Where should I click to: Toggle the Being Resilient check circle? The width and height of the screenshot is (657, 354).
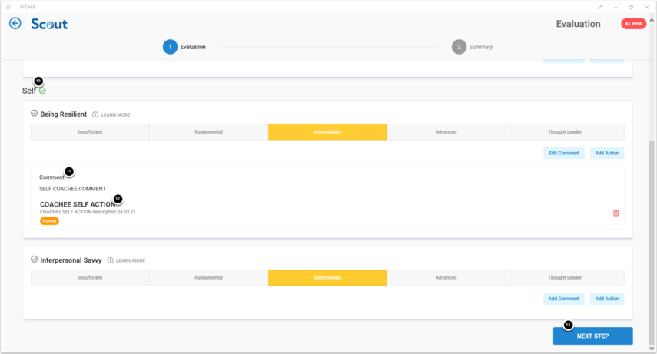[x=35, y=114]
